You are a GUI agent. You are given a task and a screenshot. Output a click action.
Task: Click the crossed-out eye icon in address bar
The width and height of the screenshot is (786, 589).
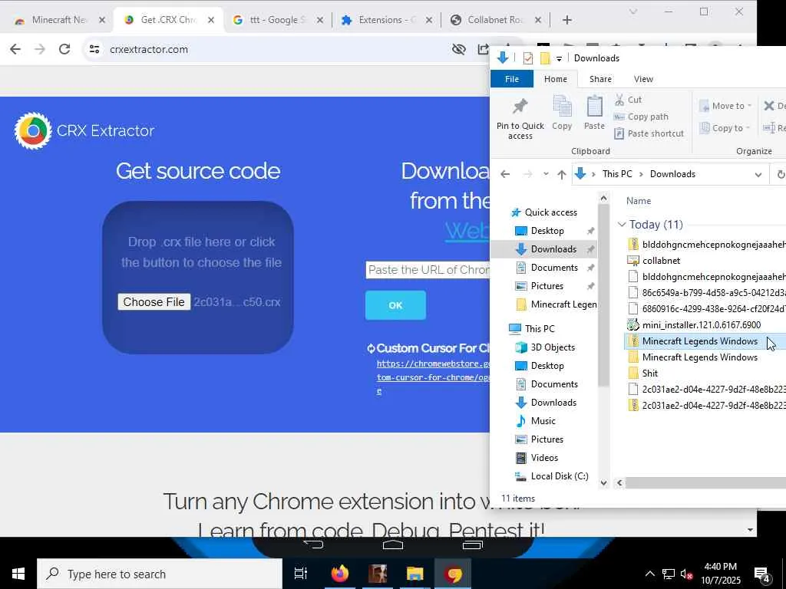tap(459, 49)
